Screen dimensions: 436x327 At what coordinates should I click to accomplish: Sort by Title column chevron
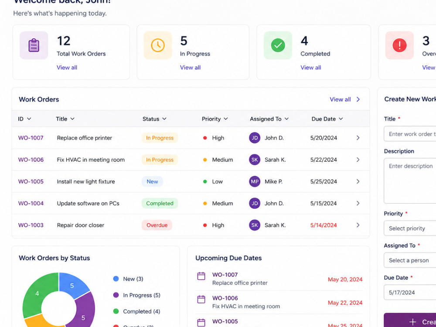pos(72,119)
